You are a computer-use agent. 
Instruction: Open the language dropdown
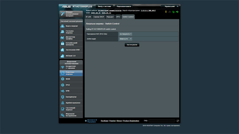pyautogui.click(x=170, y=6)
